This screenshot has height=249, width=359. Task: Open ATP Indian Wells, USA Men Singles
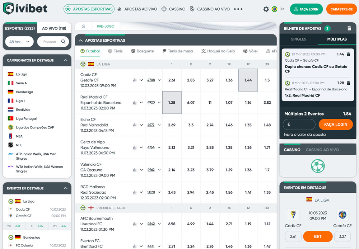click(x=36, y=156)
